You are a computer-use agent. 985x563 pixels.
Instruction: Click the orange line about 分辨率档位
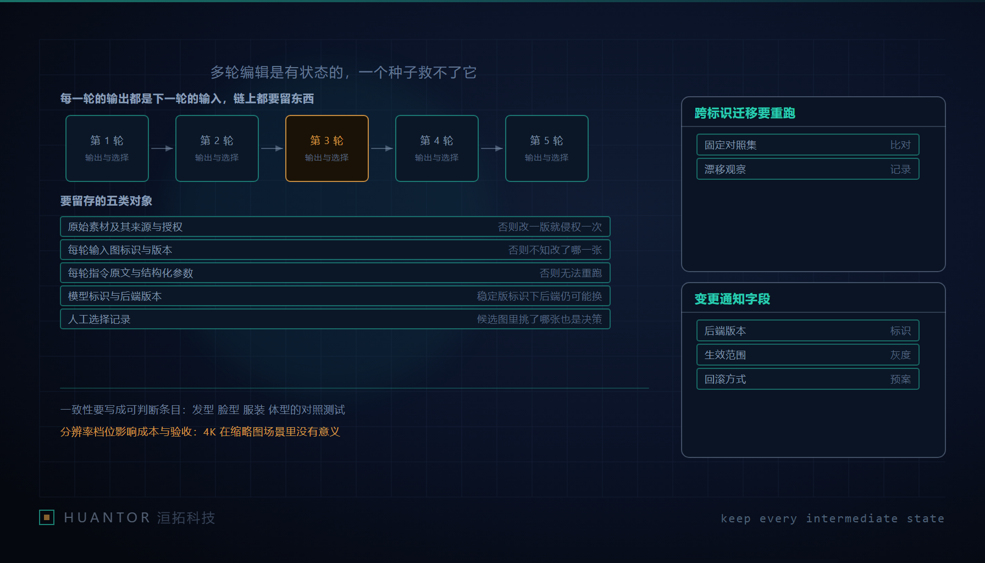[200, 432]
